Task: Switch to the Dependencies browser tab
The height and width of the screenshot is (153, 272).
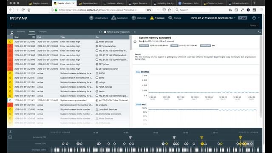Action: click(89, 3)
